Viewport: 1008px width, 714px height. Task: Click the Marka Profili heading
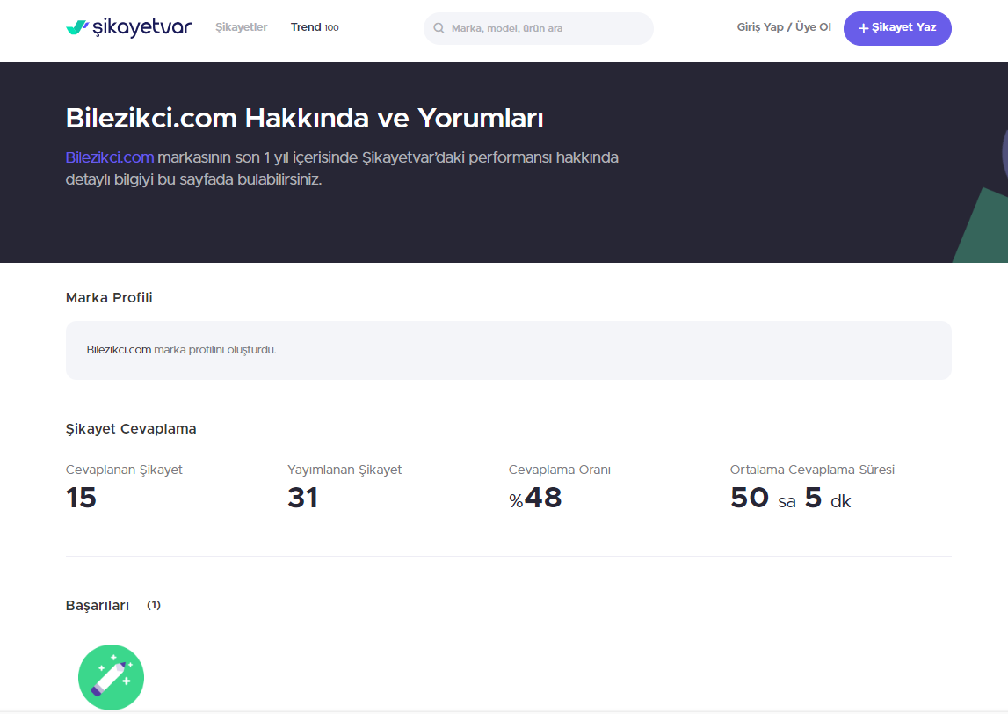(x=109, y=298)
